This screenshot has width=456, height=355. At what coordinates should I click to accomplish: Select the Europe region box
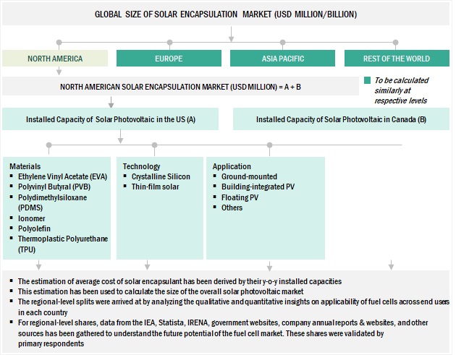(x=168, y=59)
